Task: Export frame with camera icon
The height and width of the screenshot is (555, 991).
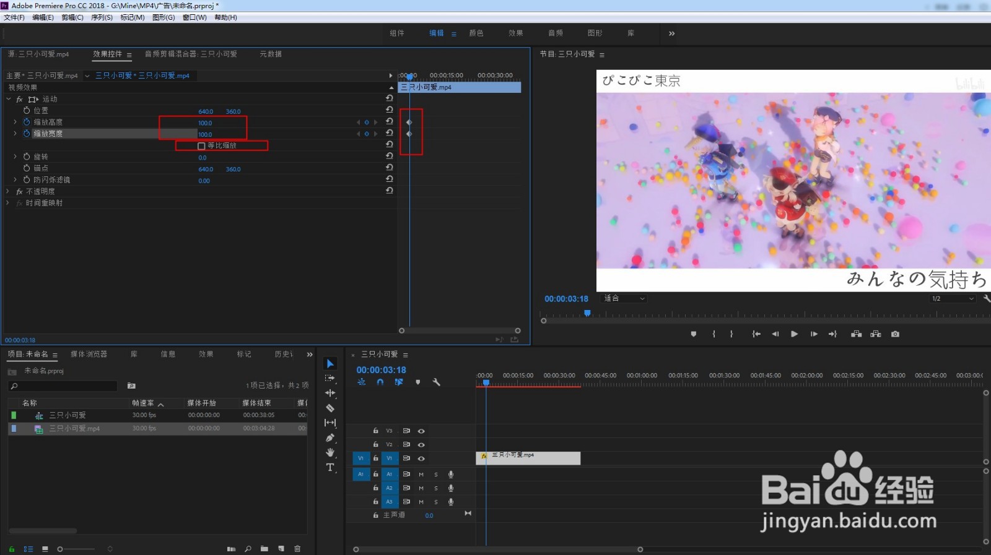Action: coord(895,334)
